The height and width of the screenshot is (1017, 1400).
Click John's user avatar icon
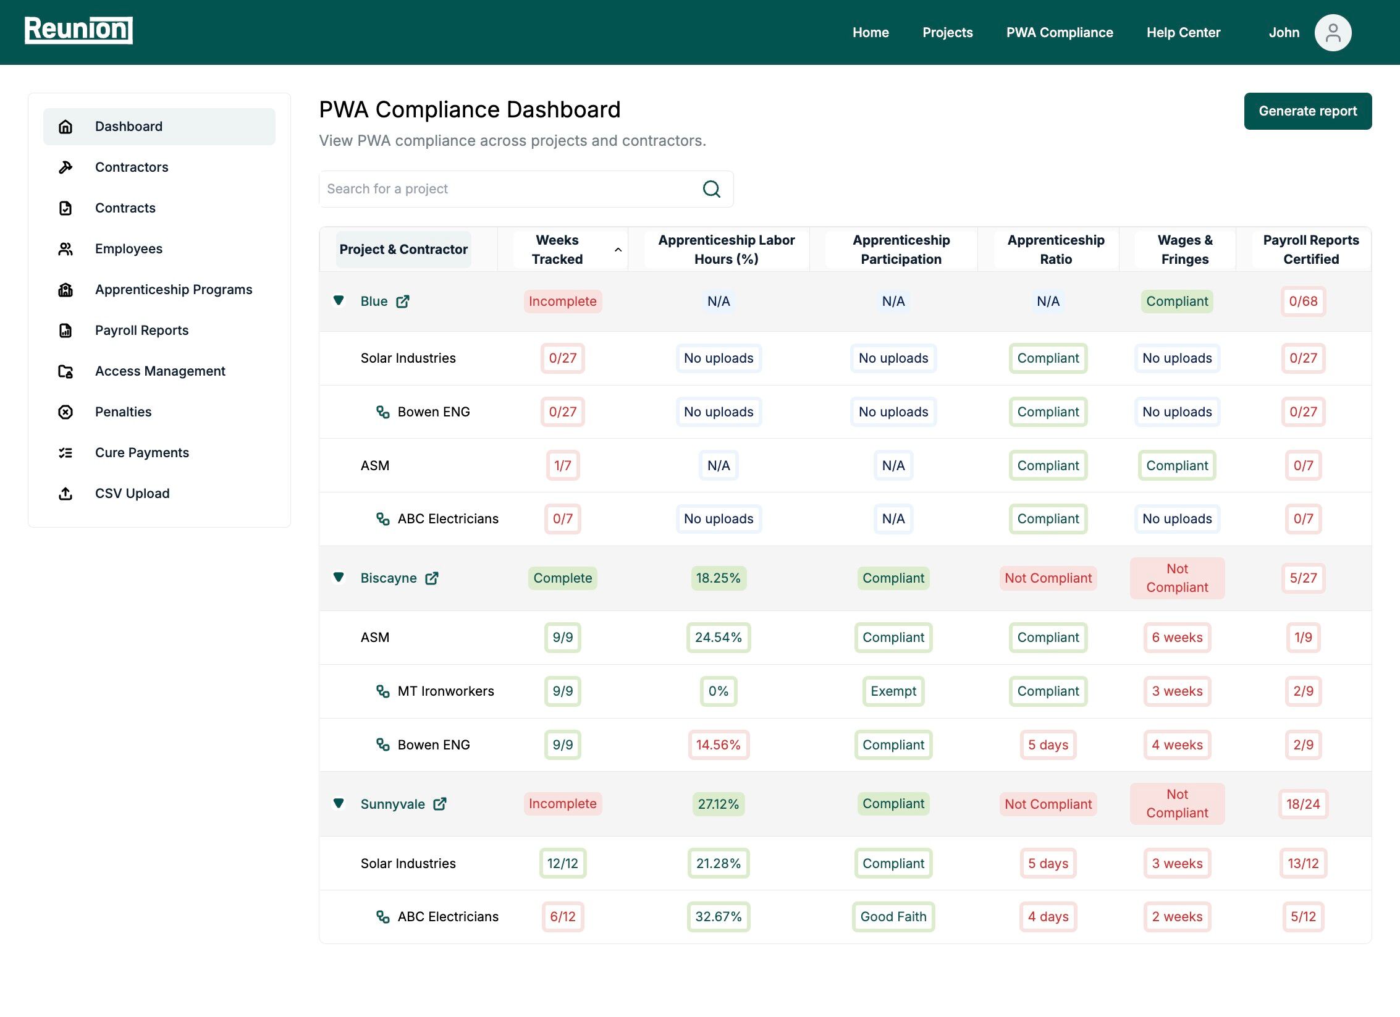1333,33
